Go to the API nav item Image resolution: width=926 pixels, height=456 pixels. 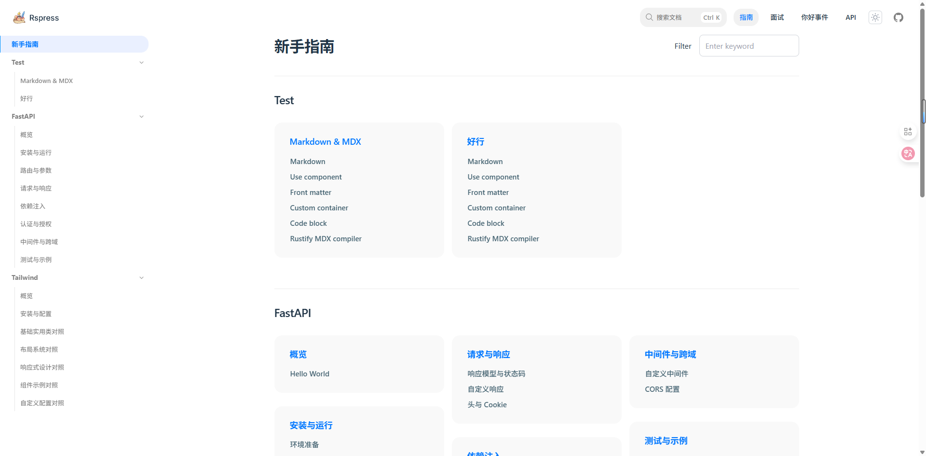click(x=850, y=17)
